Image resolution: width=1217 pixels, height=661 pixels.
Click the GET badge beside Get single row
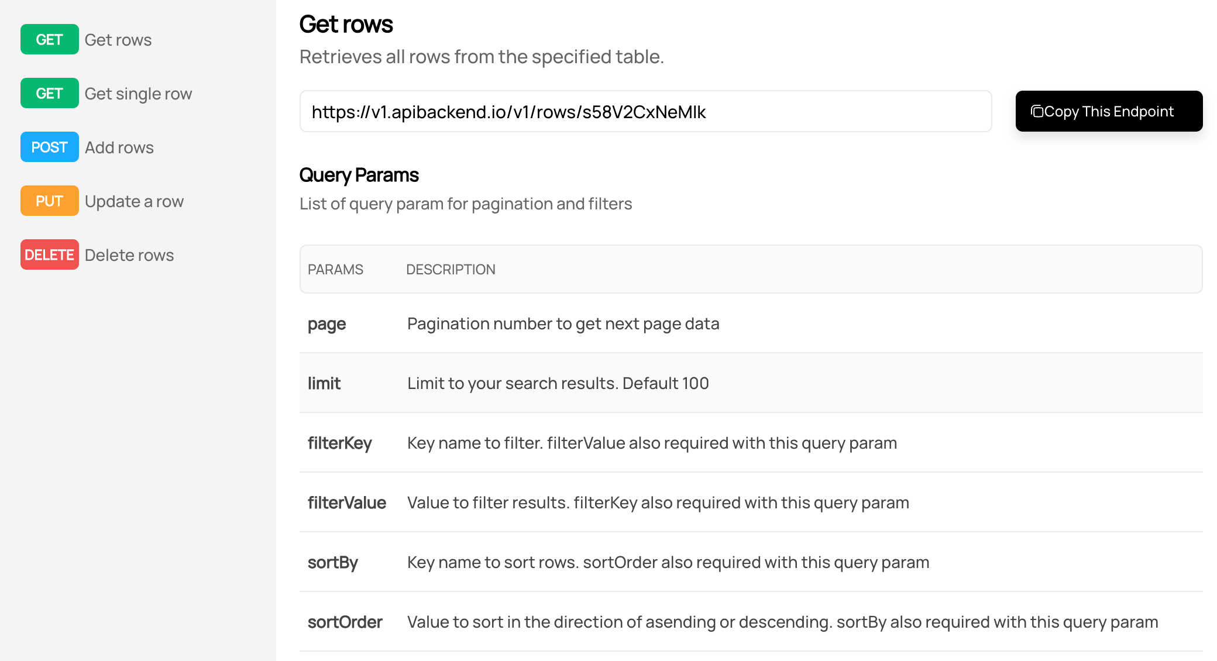(x=49, y=93)
